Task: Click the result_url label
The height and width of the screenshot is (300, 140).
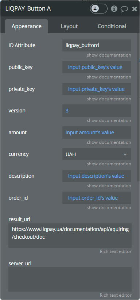Action: (19, 219)
